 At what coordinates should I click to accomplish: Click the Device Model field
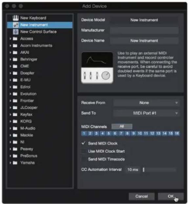point(144,20)
